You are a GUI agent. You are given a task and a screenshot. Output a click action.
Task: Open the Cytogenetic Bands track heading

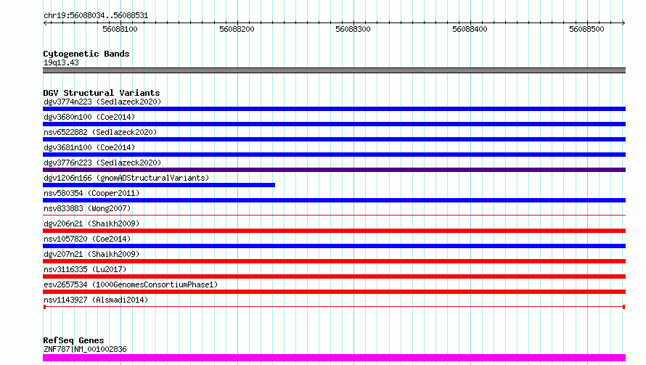(86, 54)
